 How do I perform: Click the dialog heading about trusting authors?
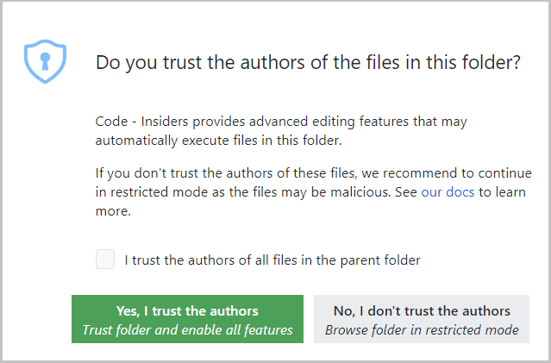click(x=308, y=62)
